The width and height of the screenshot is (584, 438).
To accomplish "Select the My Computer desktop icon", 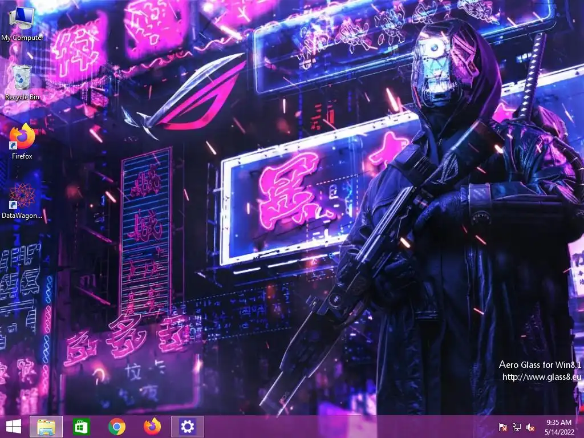I will coord(22,23).
